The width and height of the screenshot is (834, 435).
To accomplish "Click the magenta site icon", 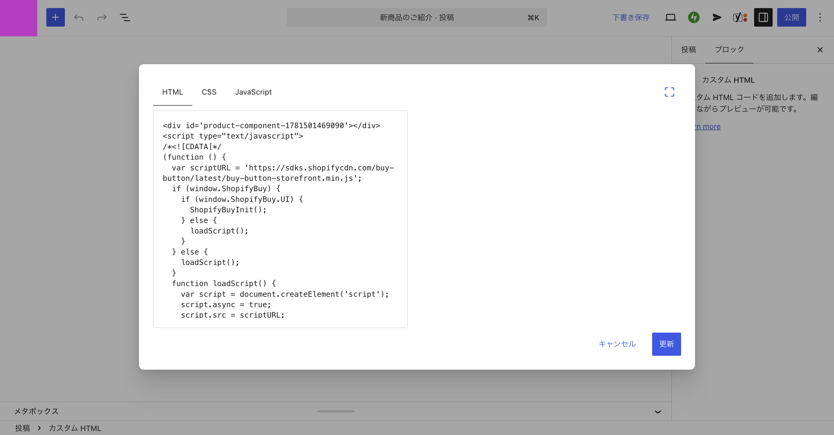I will pos(19,18).
